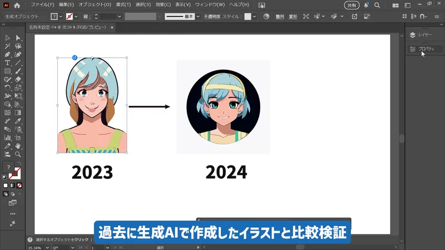445x250 pixels.
Task: Select the Magic Wand tool
Action: 8,46
